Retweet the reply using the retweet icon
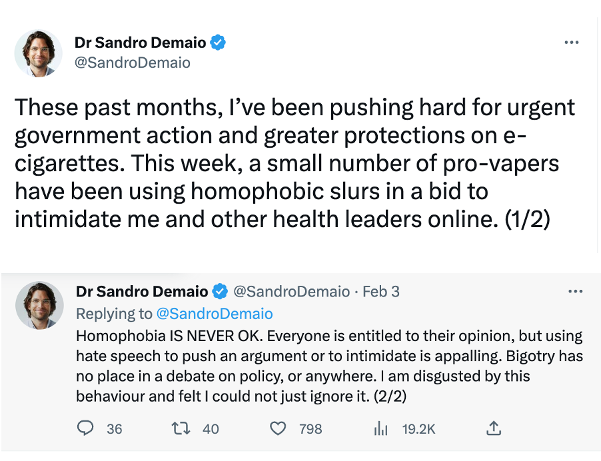The height and width of the screenshot is (461, 601). [x=181, y=428]
